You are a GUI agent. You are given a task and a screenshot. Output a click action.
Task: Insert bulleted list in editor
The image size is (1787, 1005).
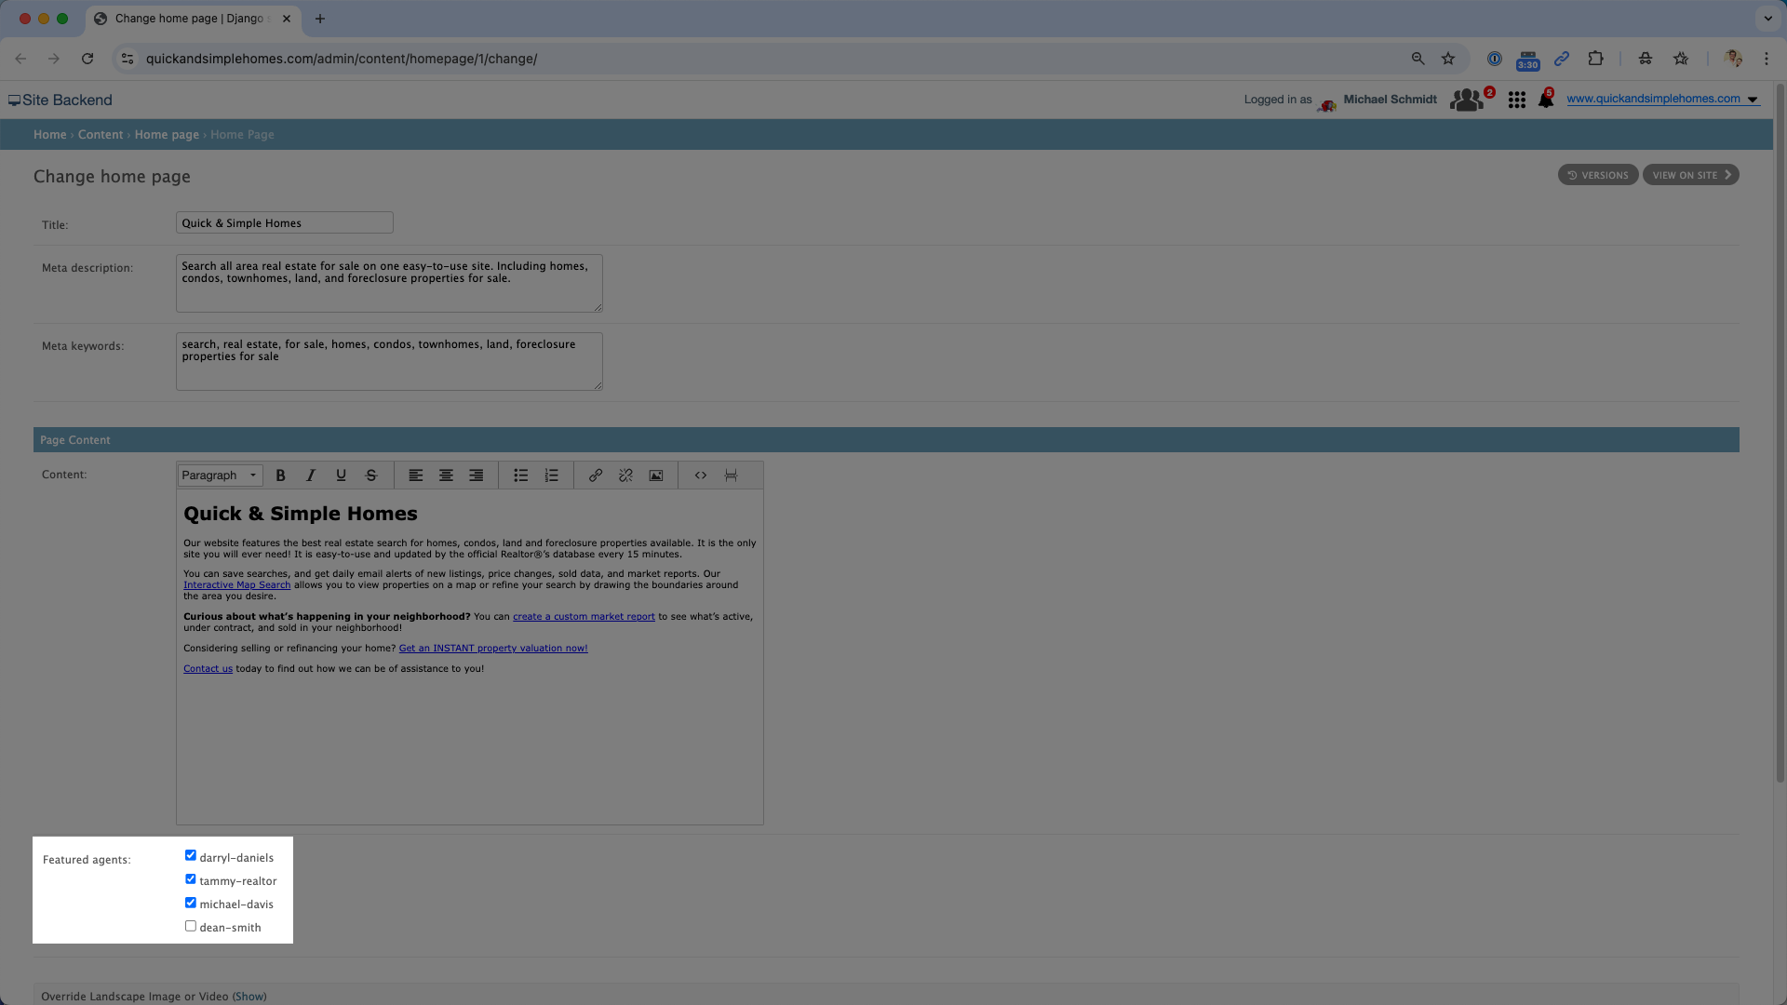click(x=521, y=476)
